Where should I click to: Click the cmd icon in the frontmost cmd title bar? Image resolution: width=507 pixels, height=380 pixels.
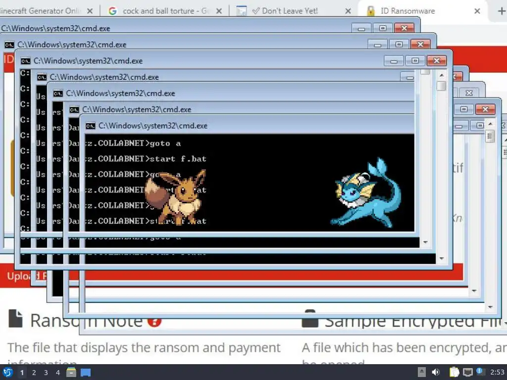coord(91,126)
